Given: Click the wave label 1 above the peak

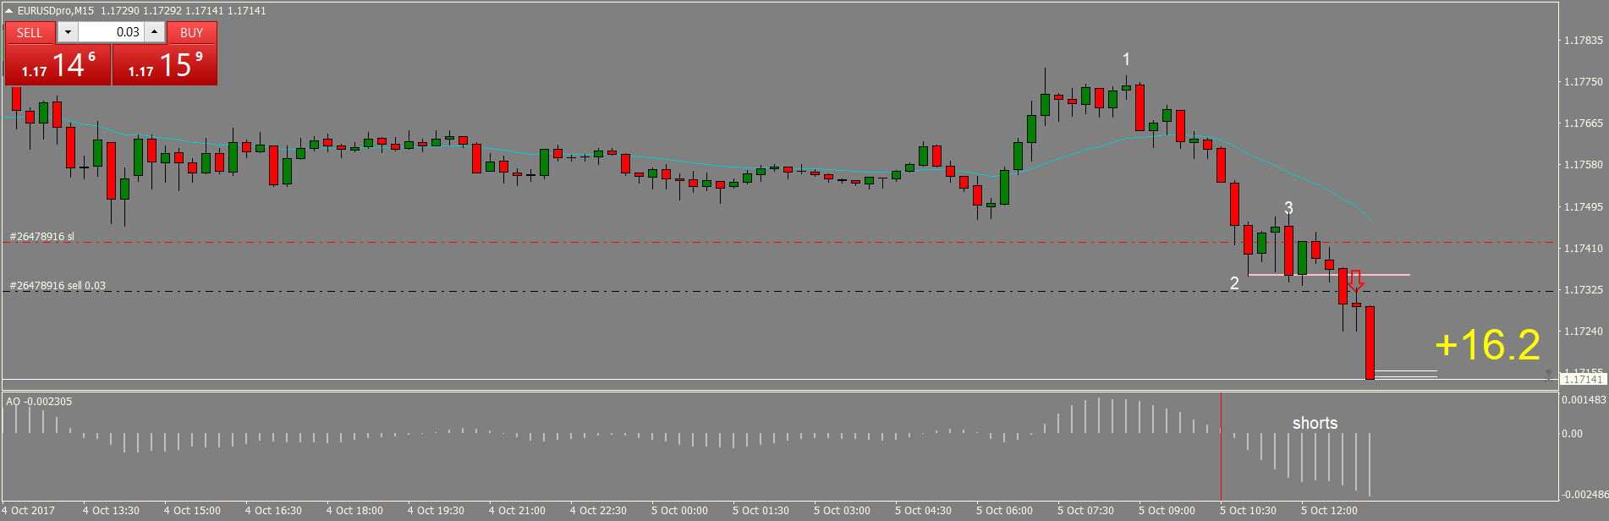Looking at the screenshot, I should point(1126,59).
